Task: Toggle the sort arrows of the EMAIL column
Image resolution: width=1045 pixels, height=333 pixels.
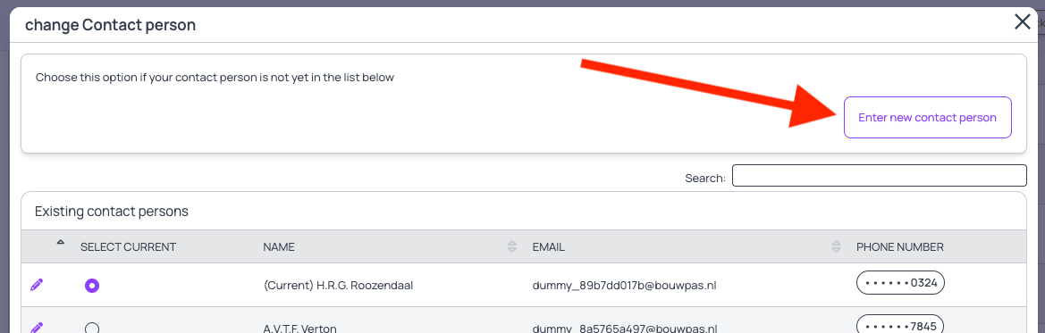Action: (836, 247)
